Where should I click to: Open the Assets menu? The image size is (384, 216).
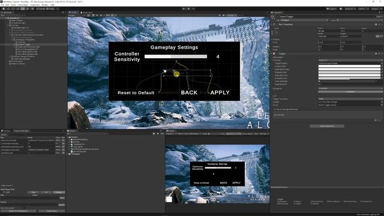[x=13, y=5]
